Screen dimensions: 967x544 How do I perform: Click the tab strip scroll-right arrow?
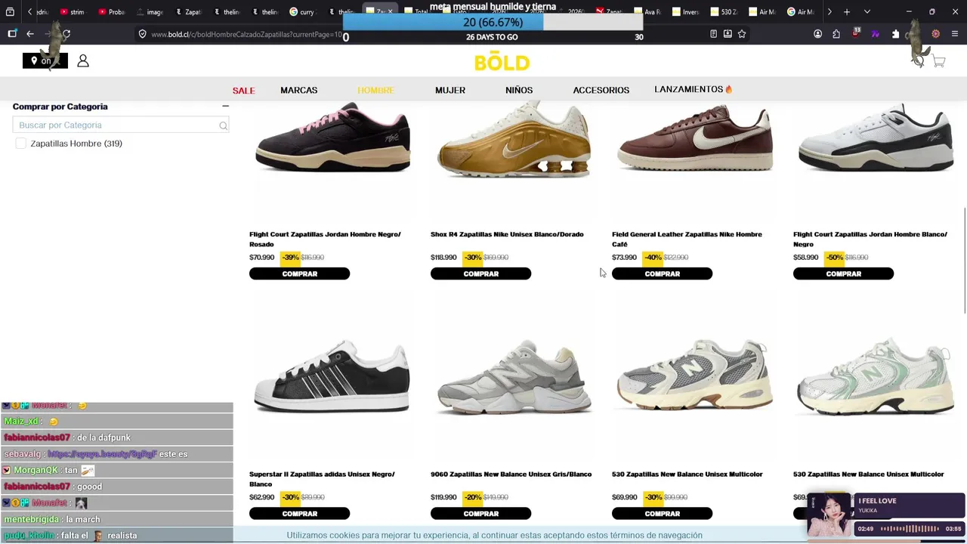(830, 12)
